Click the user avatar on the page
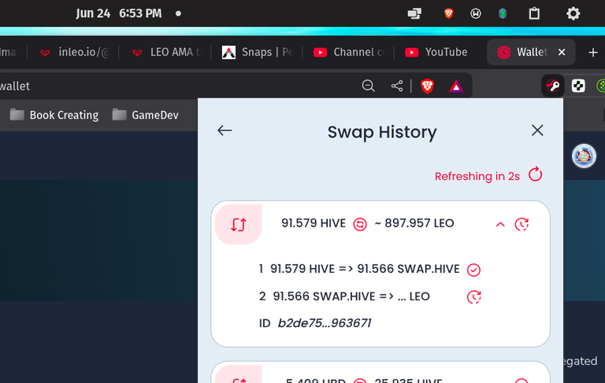This screenshot has height=383, width=605. [x=584, y=156]
